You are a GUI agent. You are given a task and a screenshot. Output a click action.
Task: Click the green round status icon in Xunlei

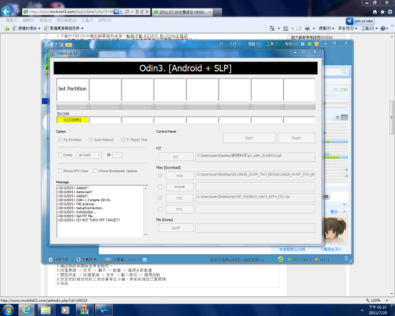[x=280, y=259]
